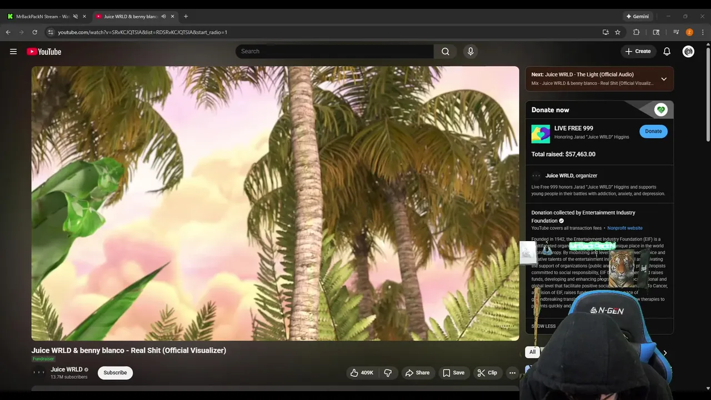Viewport: 711px width, 400px height.
Task: Open the media controls toolbar icon
Action: [x=676, y=32]
